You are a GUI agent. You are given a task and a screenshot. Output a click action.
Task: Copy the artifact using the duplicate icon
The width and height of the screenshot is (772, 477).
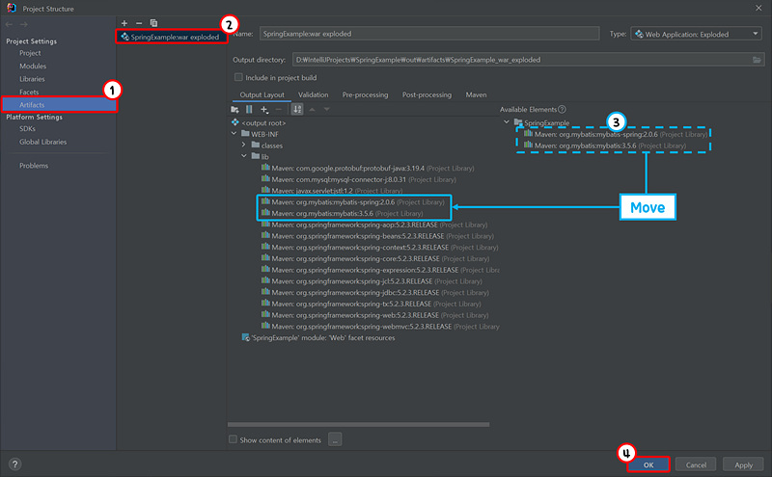(x=153, y=23)
